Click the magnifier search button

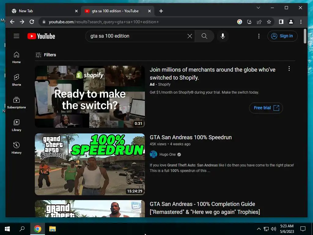204,36
